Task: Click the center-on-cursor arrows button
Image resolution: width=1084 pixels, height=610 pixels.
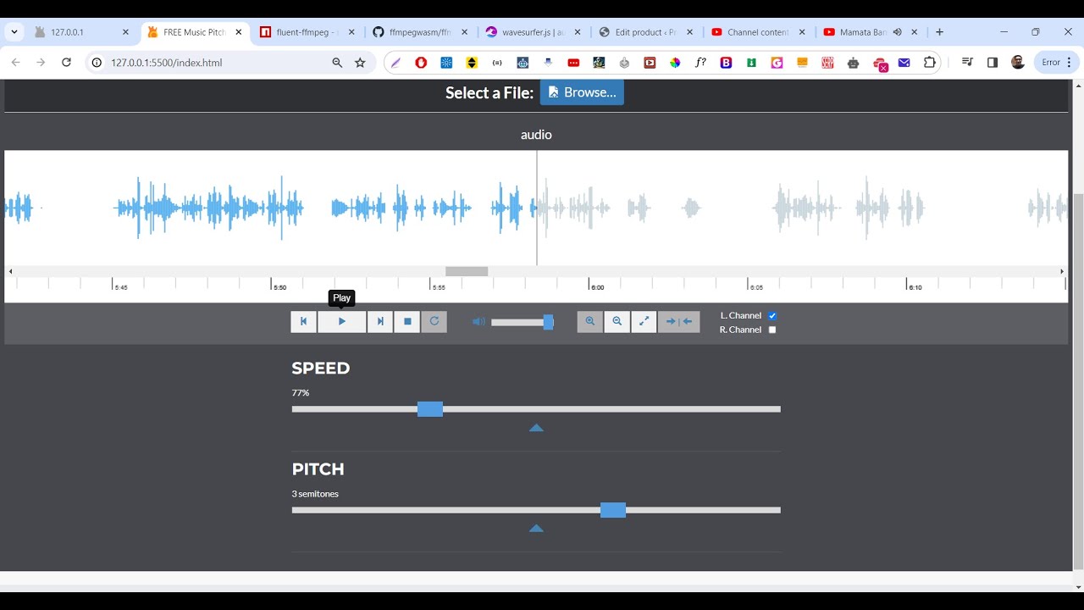Action: 679,322
